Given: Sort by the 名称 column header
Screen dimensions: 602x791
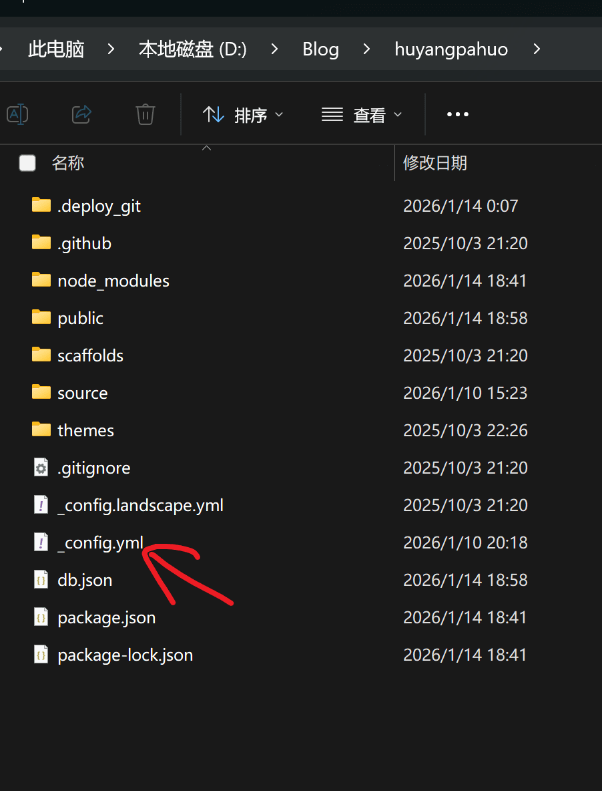Looking at the screenshot, I should pyautogui.click(x=68, y=163).
